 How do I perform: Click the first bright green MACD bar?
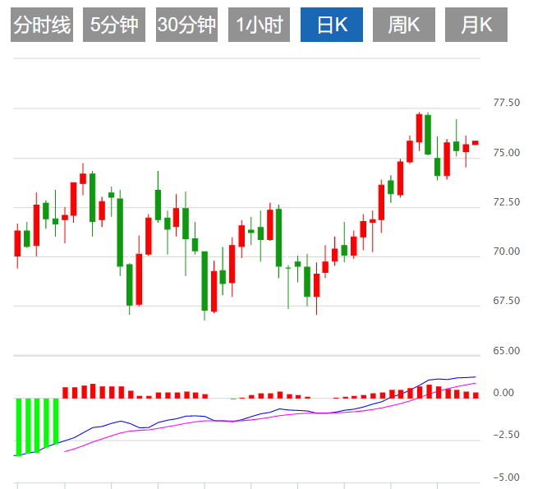tap(18, 427)
